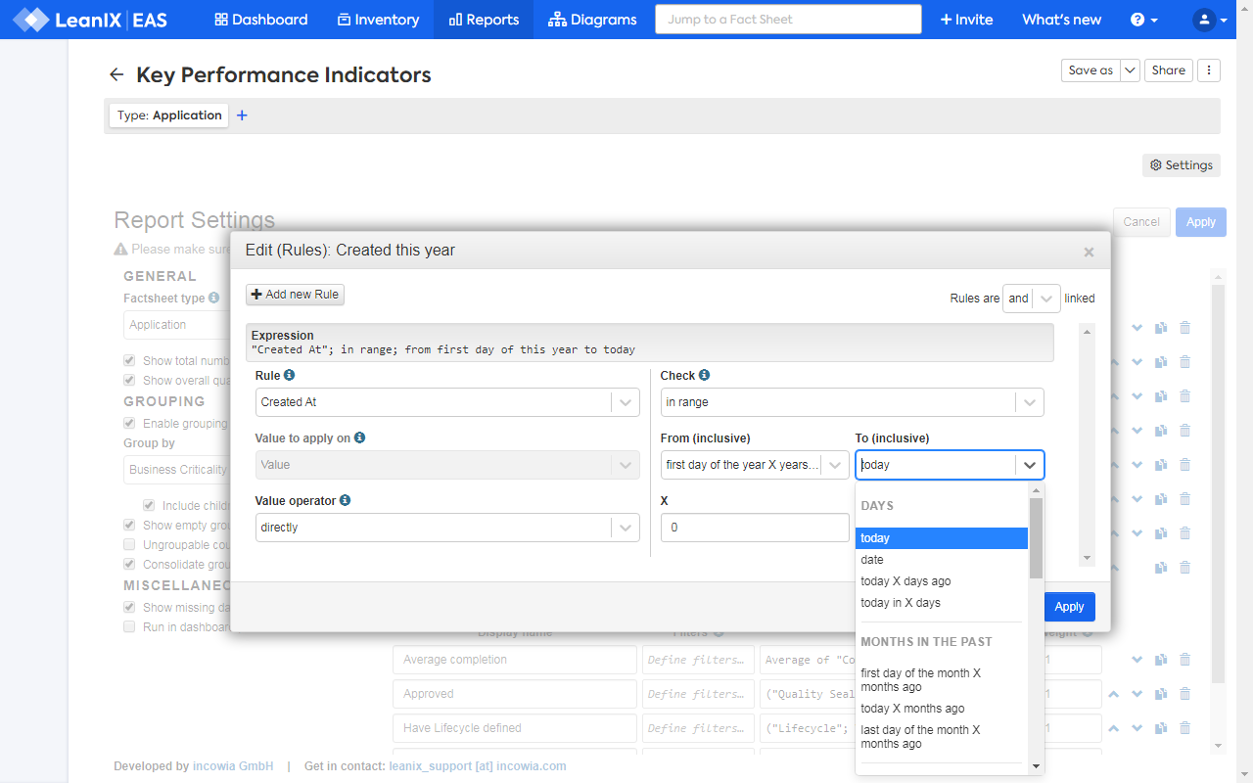
Task: Toggle Show total number checkbox
Action: pos(129,360)
